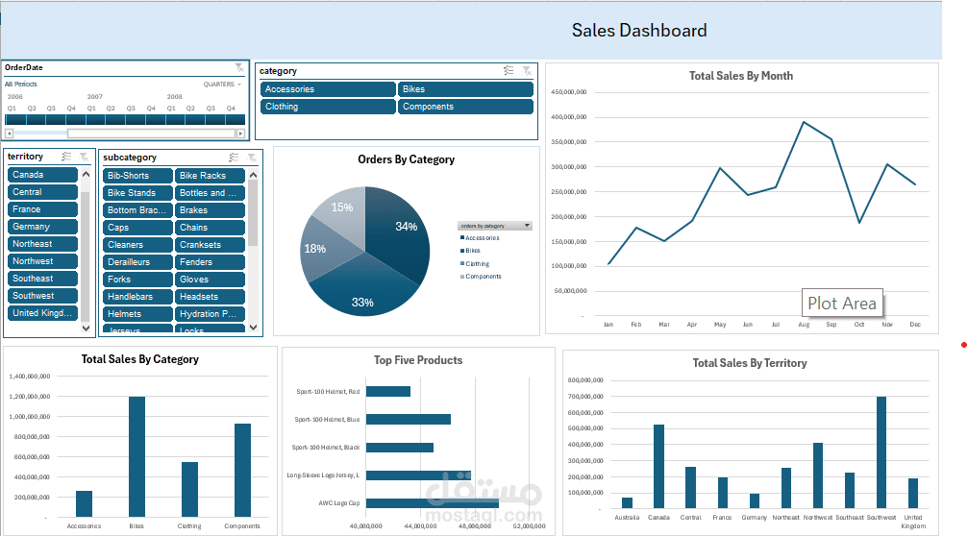Screen dimensions: 968x536
Task: Select Cranksets subcategory
Action: (210, 245)
